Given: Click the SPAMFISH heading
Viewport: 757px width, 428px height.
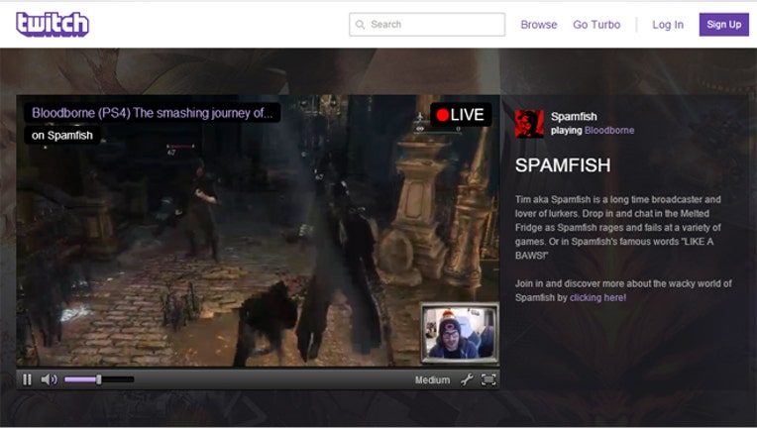Looking at the screenshot, I should click(563, 165).
